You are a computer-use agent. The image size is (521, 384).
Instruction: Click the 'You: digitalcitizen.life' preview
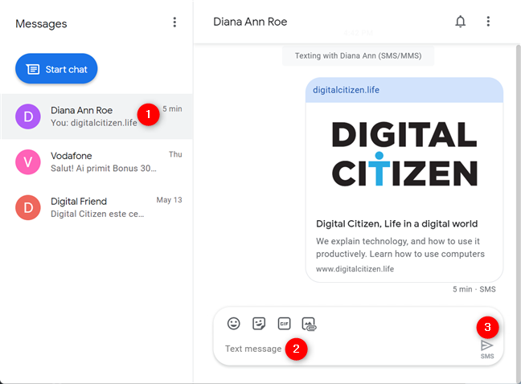coord(94,123)
